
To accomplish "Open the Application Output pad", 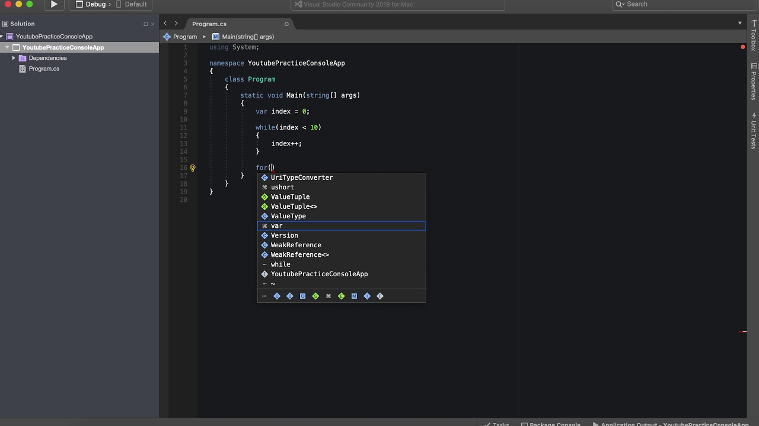I will 671,424.
